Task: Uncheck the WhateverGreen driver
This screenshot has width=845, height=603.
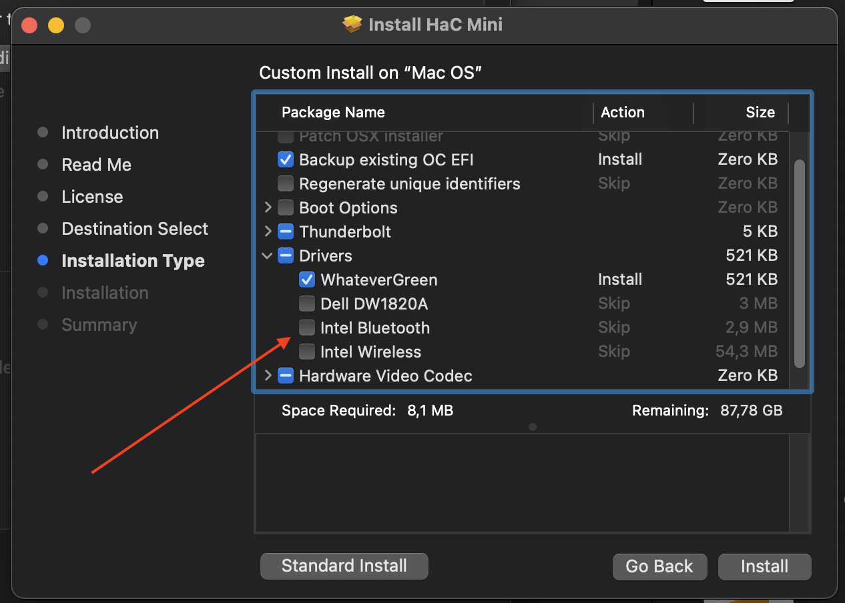Action: click(x=306, y=279)
